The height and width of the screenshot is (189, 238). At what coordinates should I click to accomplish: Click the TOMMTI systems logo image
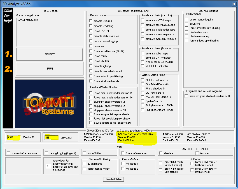(x=50, y=104)
